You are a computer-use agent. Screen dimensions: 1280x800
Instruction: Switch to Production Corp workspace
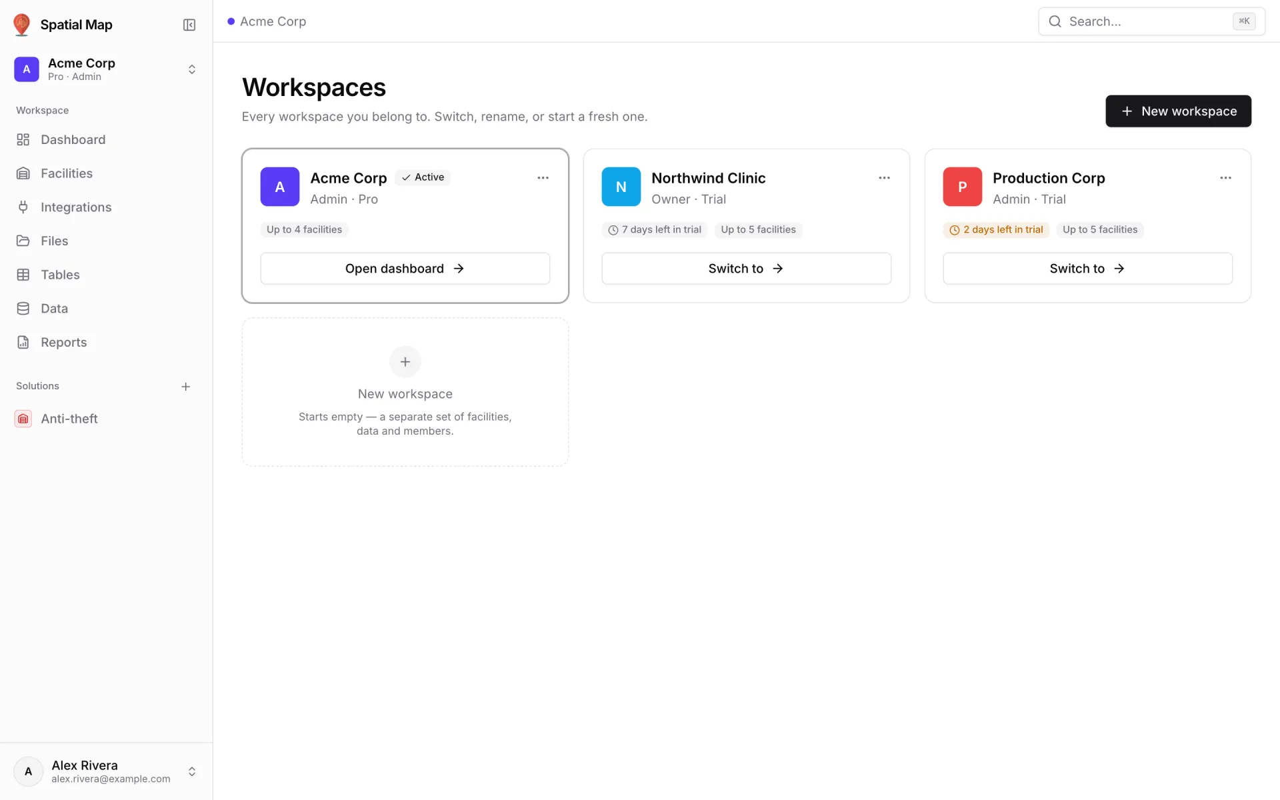pos(1087,269)
